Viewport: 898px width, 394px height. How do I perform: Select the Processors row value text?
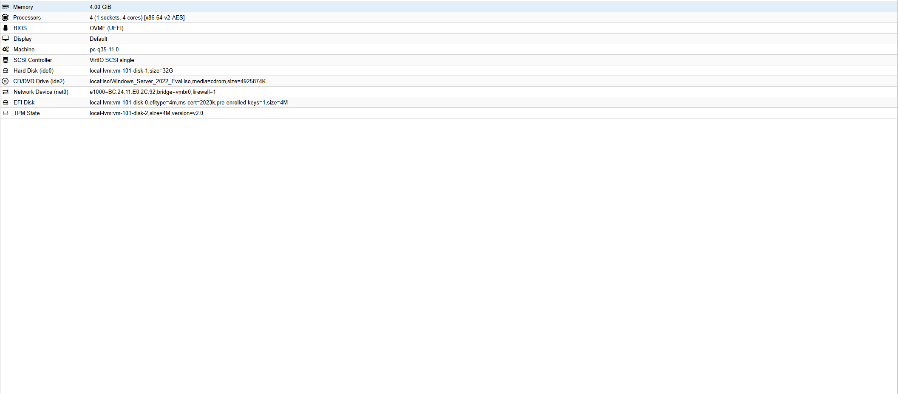pyautogui.click(x=137, y=17)
